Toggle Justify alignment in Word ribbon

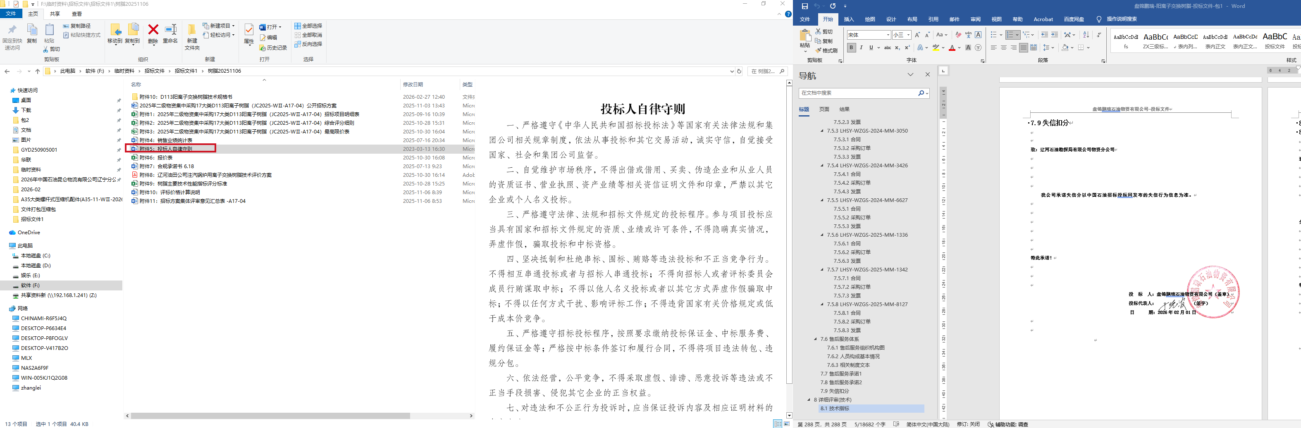click(x=1023, y=48)
